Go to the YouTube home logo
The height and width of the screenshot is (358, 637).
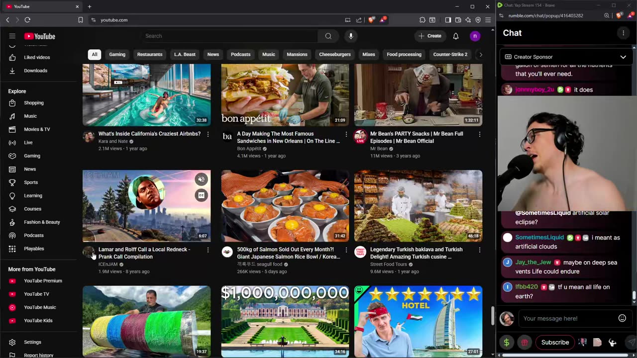(x=40, y=36)
